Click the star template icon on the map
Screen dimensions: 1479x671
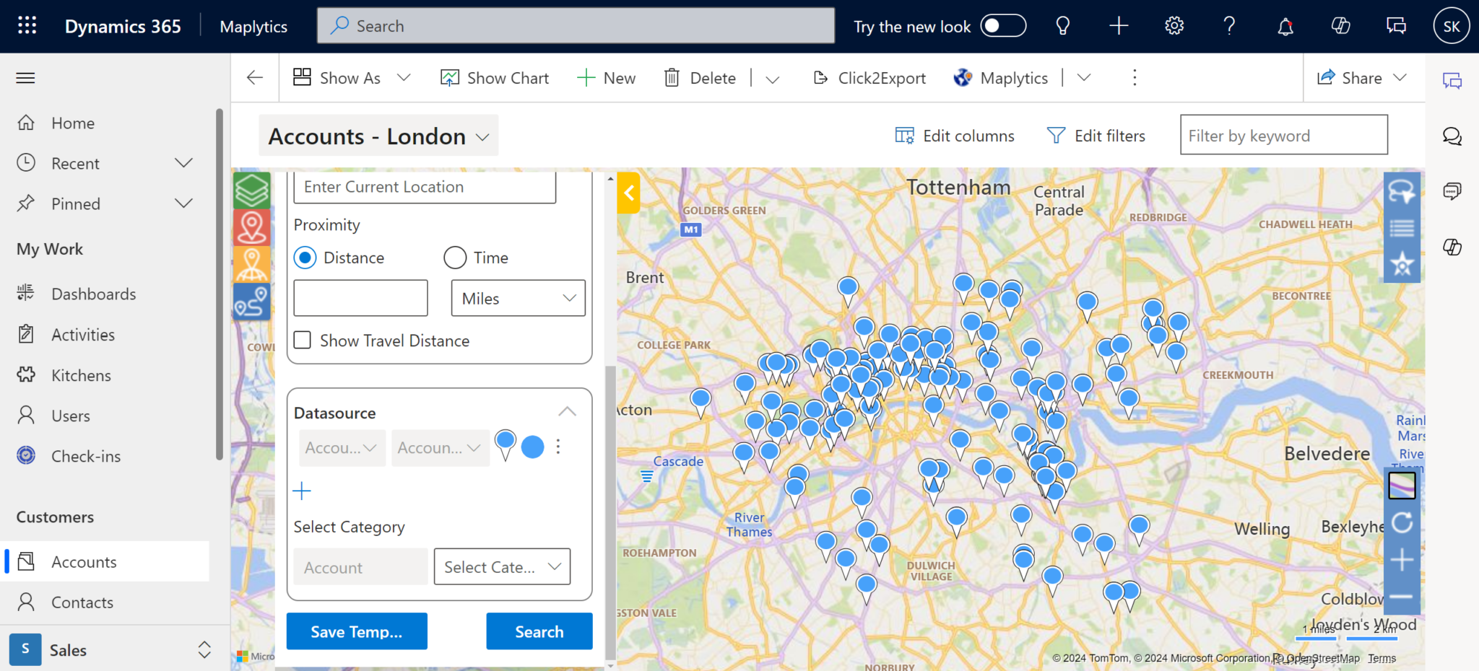1402,264
